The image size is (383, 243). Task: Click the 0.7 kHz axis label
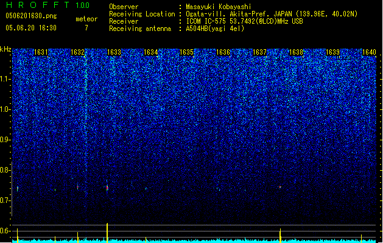5,200
